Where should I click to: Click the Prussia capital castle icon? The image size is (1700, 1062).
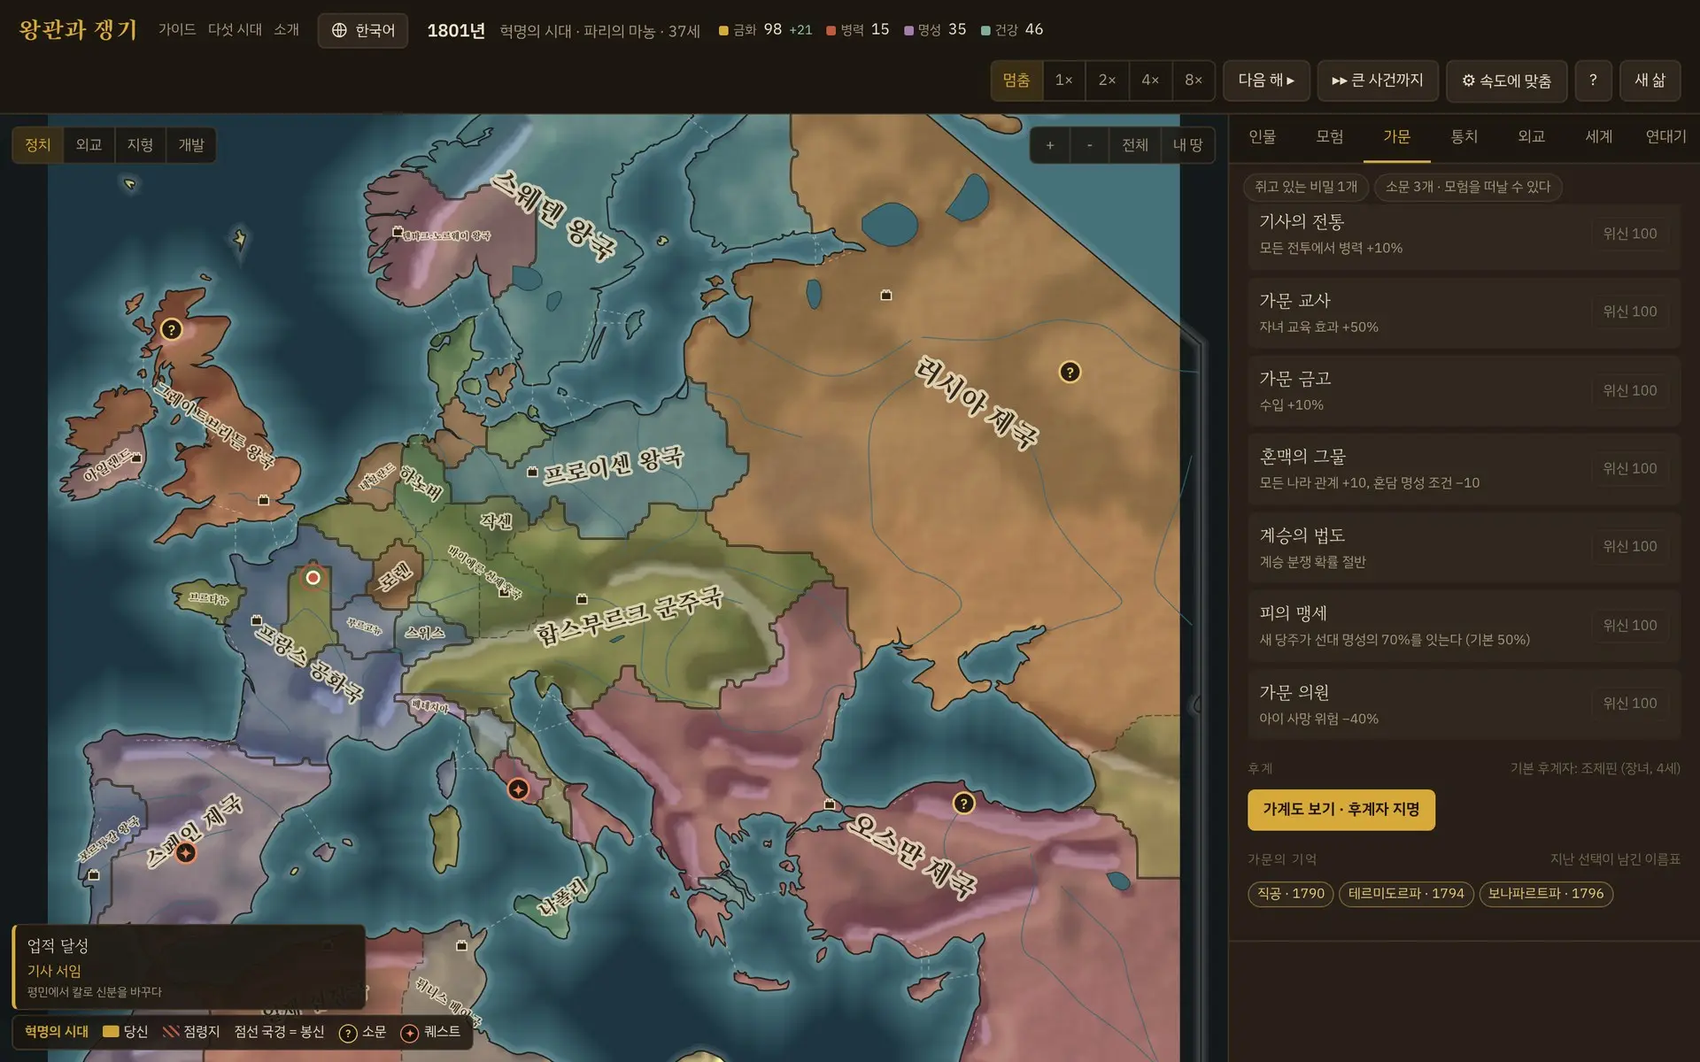(x=532, y=473)
